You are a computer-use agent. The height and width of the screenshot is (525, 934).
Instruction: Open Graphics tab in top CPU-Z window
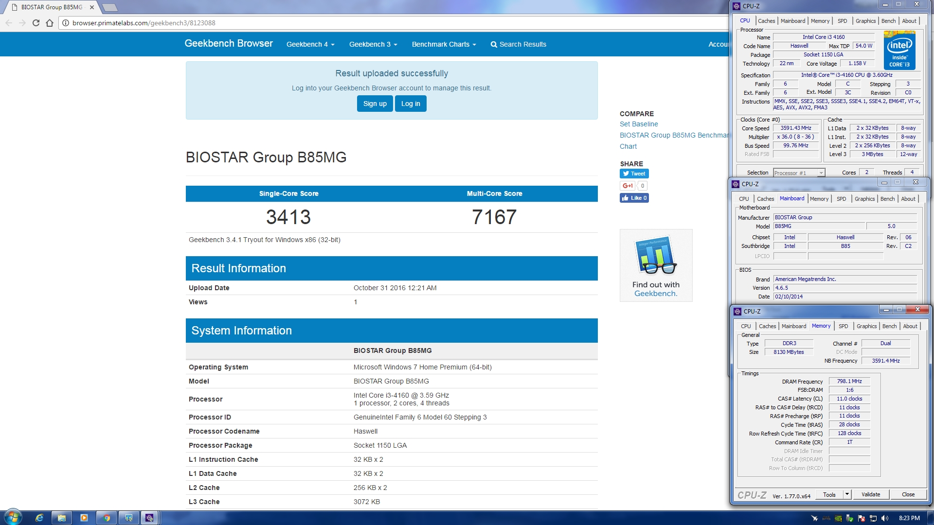click(865, 21)
